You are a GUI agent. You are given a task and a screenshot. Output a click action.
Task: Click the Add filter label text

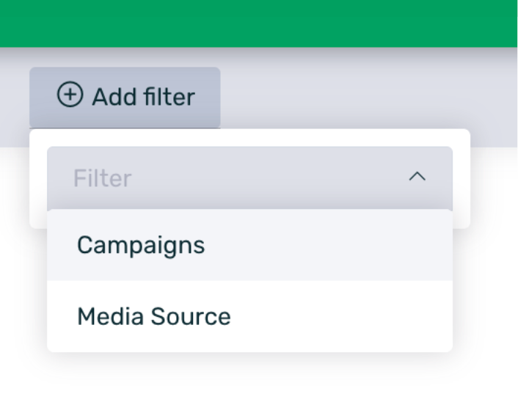point(143,97)
